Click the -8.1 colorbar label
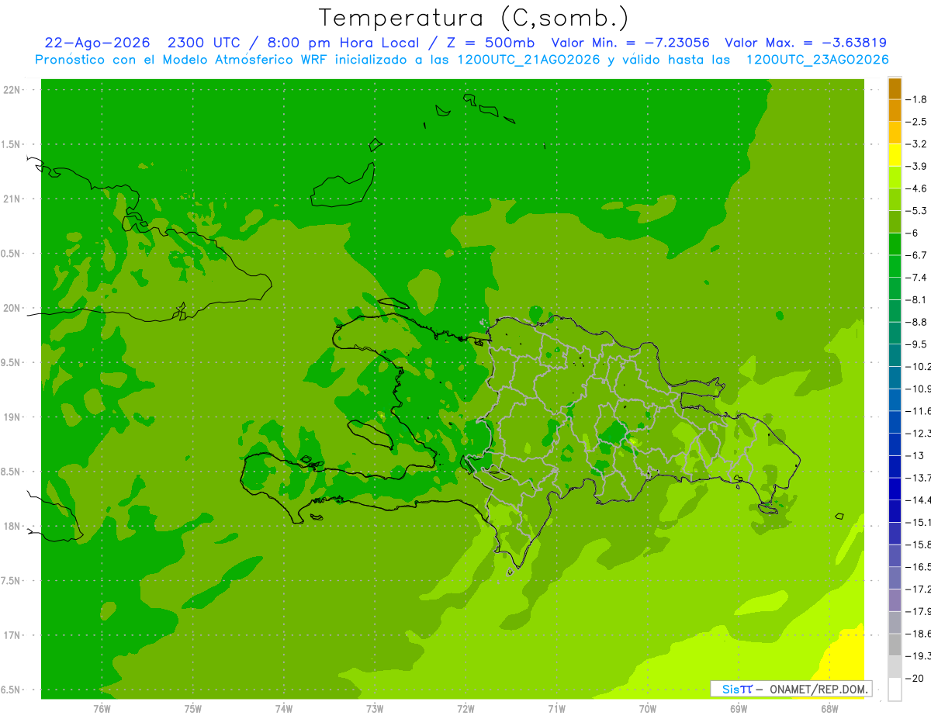Image resolution: width=931 pixels, height=719 pixels. (x=917, y=299)
